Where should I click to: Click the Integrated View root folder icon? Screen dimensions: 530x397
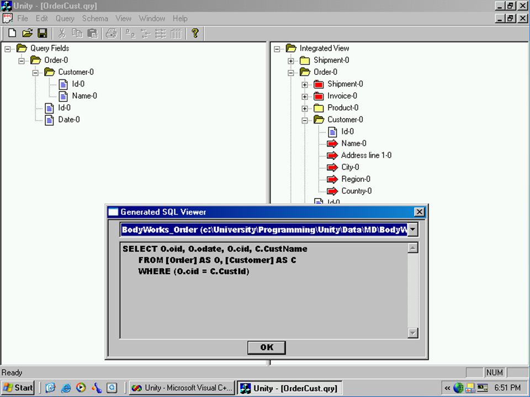(291, 49)
